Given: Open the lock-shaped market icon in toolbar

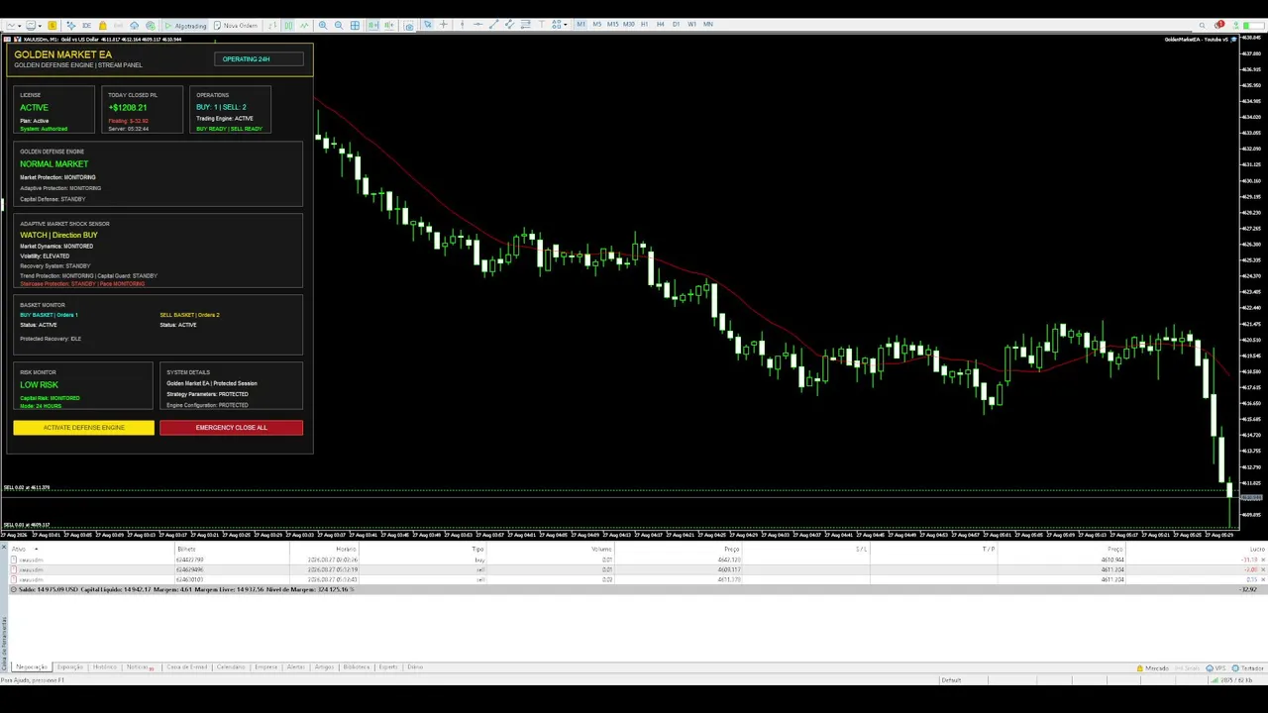Looking at the screenshot, I should point(103,25).
